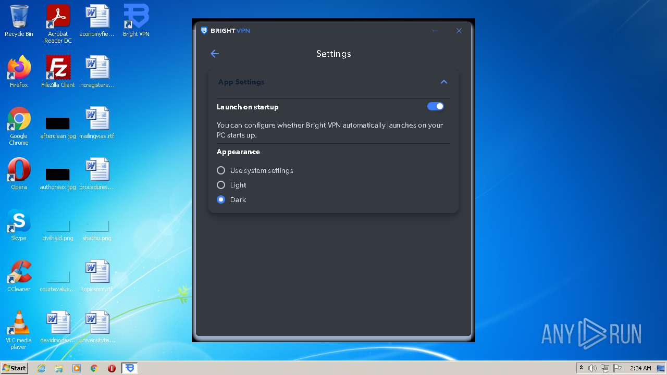Go back using the Settings arrow
Screen dimensions: 667x375
click(x=215, y=54)
